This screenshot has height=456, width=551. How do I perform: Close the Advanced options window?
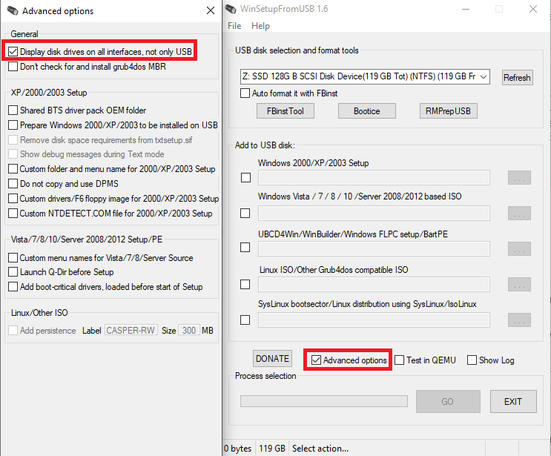211,10
